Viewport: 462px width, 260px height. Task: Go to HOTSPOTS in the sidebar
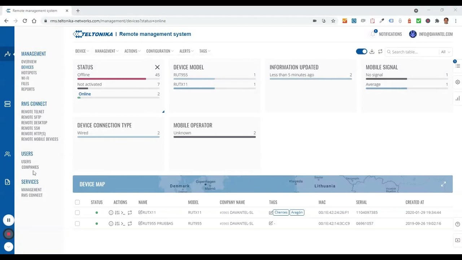(x=29, y=73)
